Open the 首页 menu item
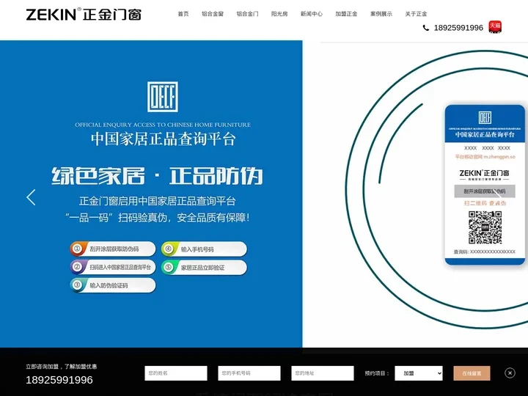The image size is (528, 396). tap(183, 14)
